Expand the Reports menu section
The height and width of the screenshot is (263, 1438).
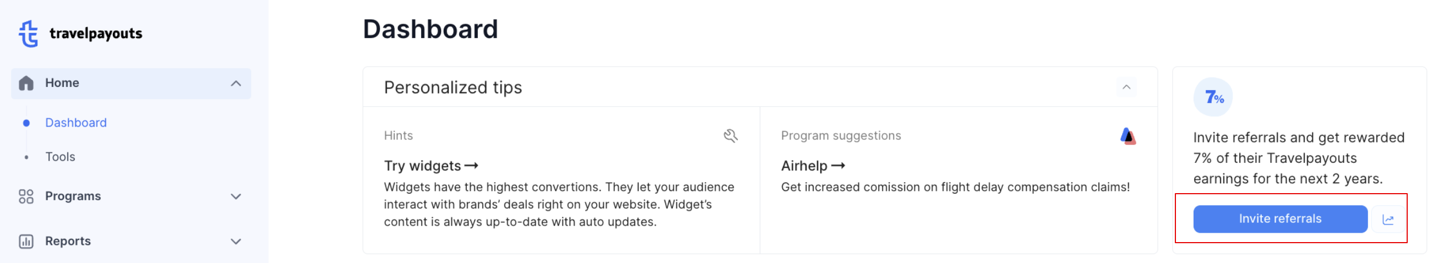[236, 241]
